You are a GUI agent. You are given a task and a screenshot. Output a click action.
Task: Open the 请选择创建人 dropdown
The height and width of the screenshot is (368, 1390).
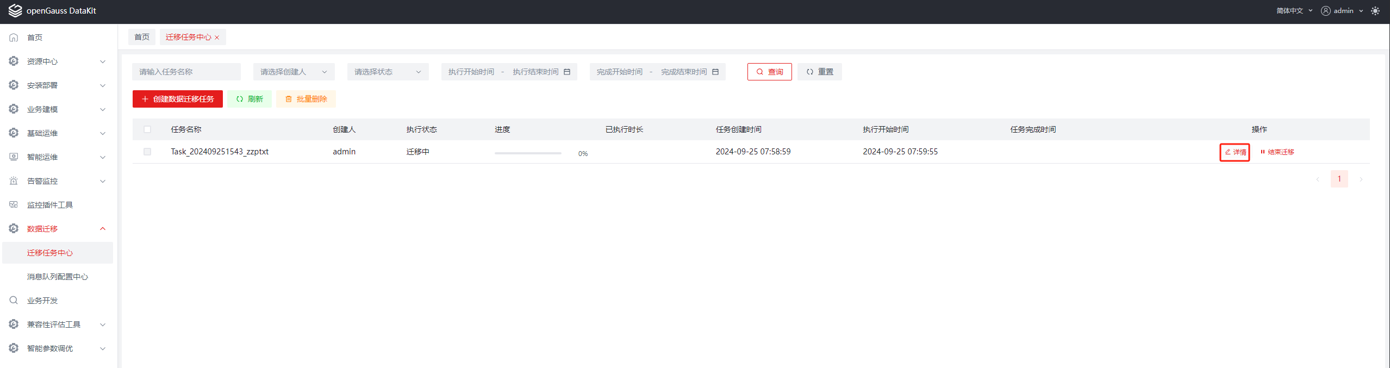tap(294, 72)
